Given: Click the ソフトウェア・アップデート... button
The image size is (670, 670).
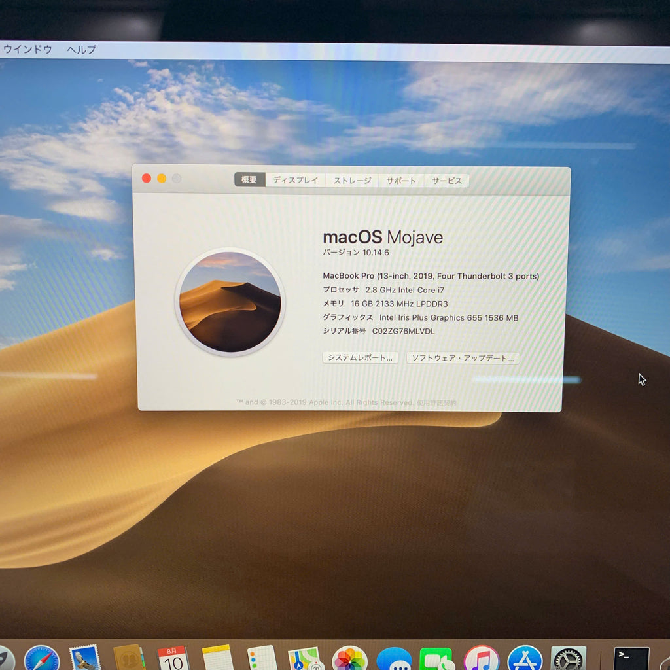Looking at the screenshot, I should click(x=463, y=358).
